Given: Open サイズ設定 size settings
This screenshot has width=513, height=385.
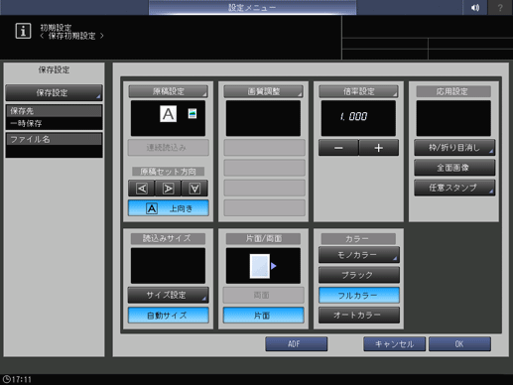Looking at the screenshot, I should [169, 295].
